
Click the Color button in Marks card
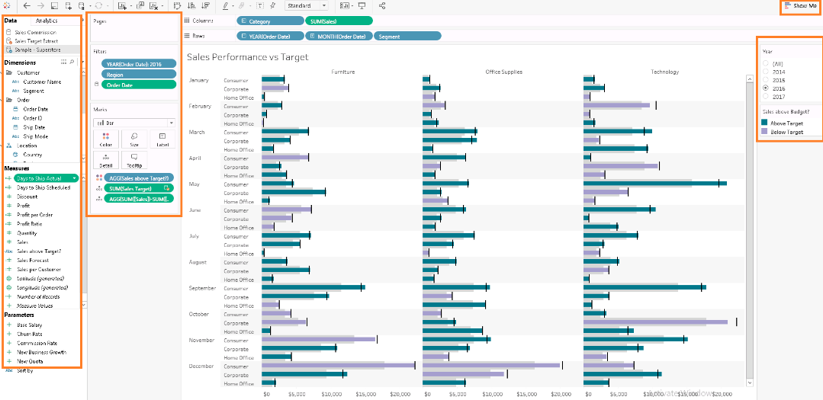105,139
